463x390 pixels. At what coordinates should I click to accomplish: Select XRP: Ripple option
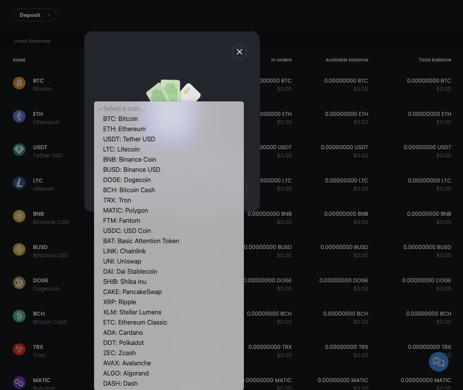tap(169, 302)
